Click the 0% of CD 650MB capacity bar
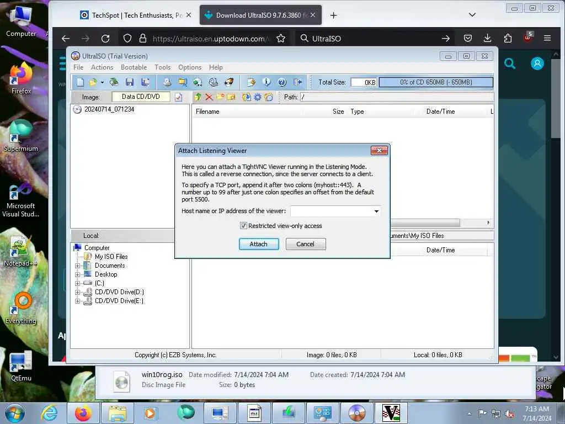This screenshot has height=424, width=565. (x=436, y=82)
